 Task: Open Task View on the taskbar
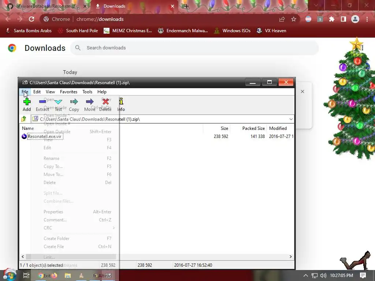pos(26,276)
